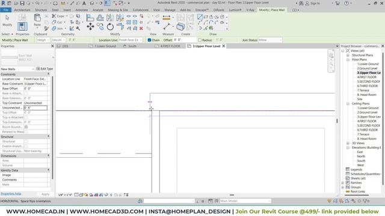Expand the Structural Plans tree node

click(348, 55)
